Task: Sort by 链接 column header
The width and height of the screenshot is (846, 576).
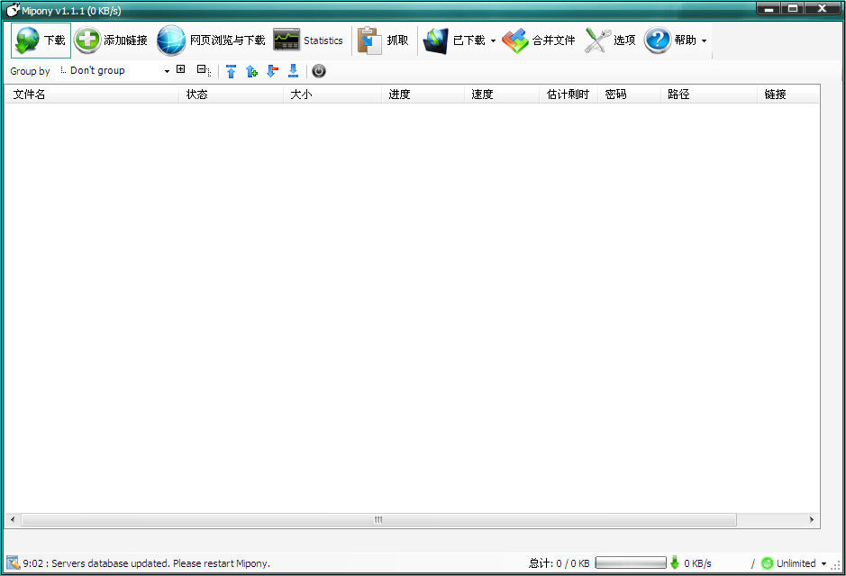Action: pos(788,94)
